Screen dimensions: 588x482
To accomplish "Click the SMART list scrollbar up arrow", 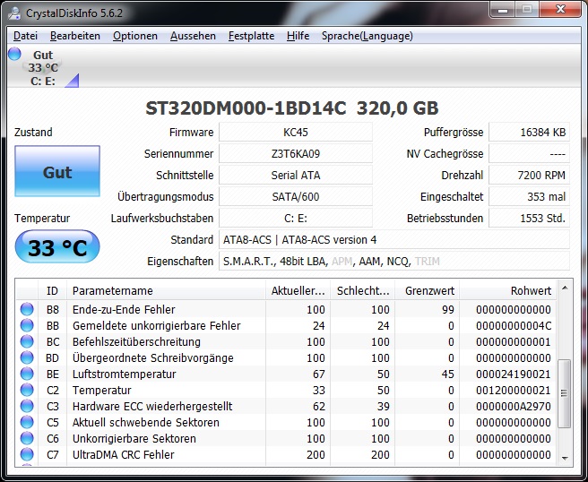I will click(565, 288).
